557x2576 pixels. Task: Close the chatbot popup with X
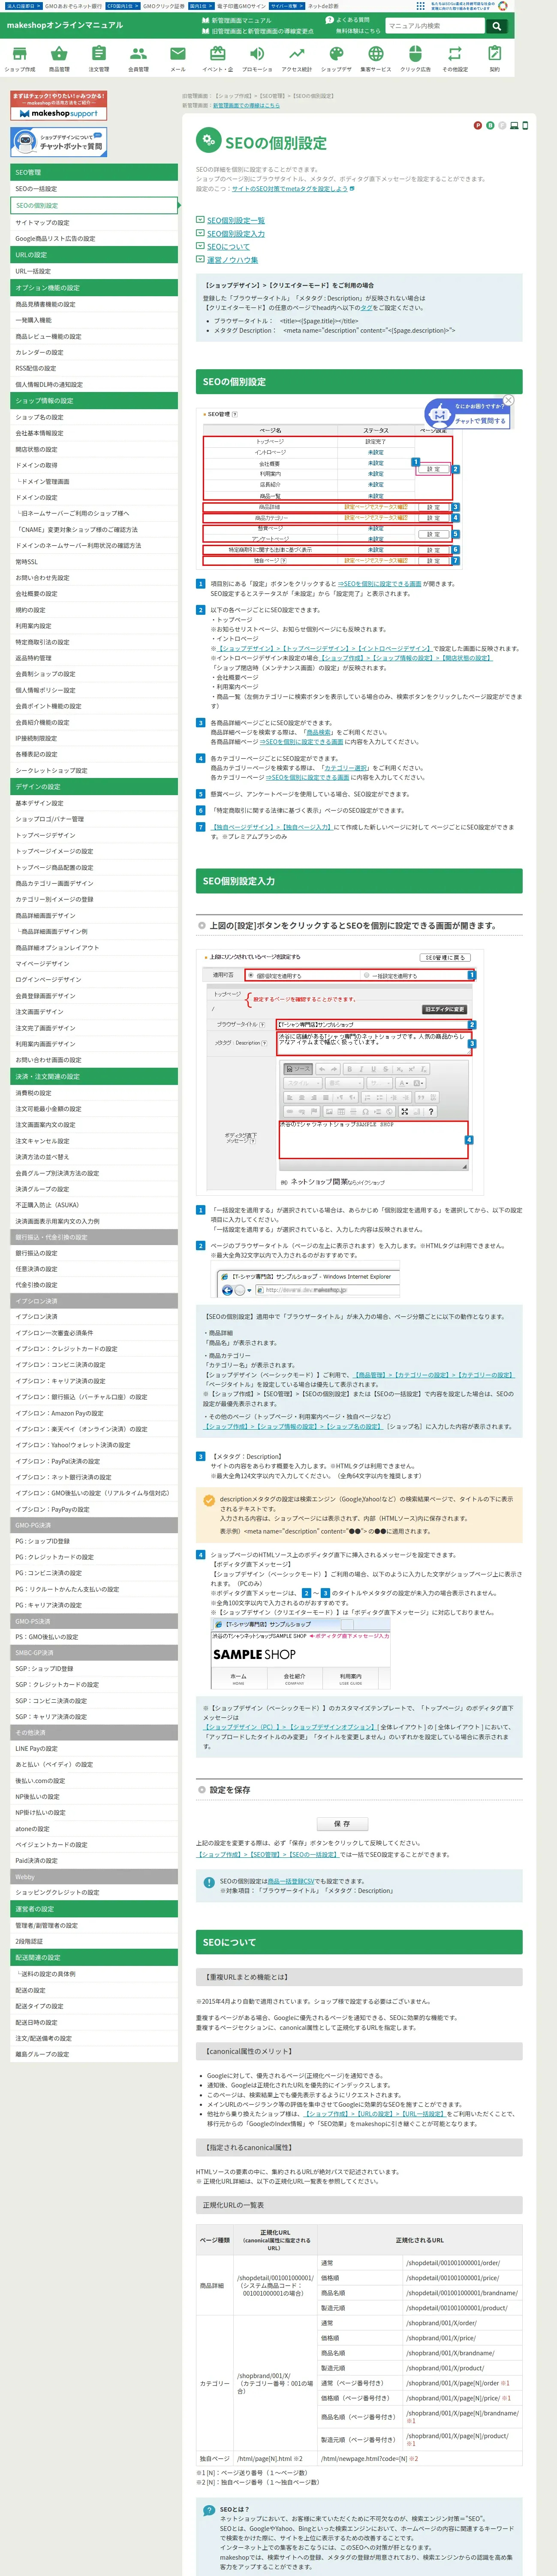pos(508,400)
